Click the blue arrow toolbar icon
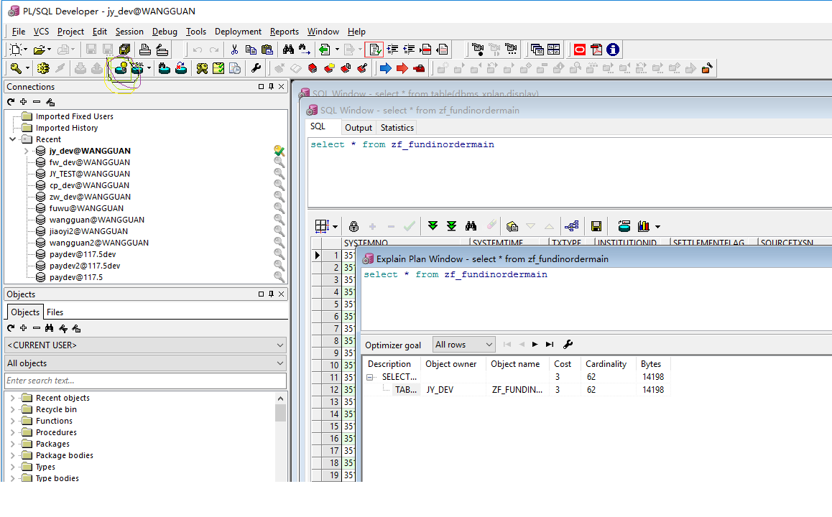The width and height of the screenshot is (832, 517). (386, 68)
